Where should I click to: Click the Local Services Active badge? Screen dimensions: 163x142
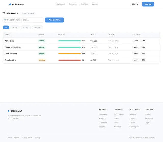[42, 54]
